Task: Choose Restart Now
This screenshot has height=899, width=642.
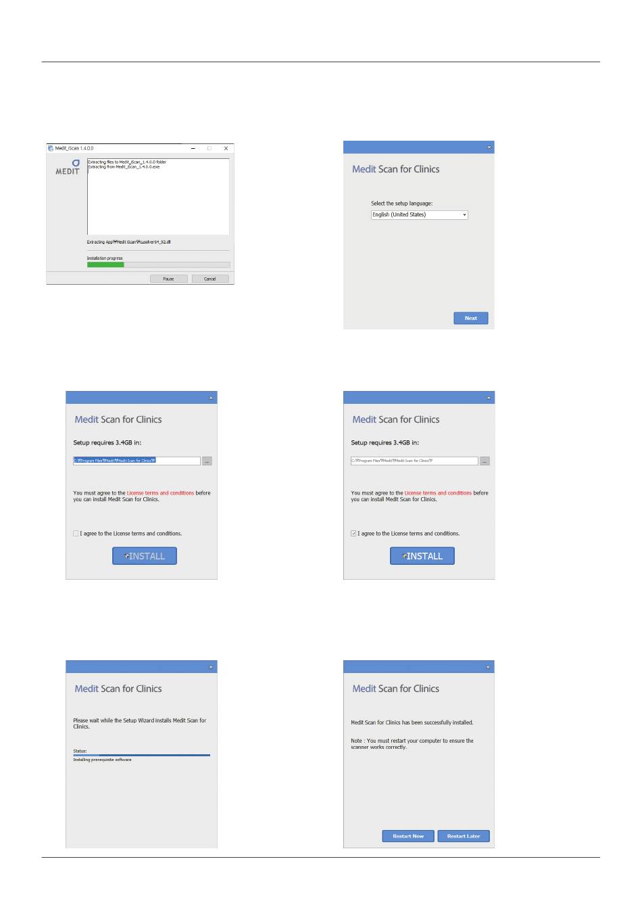Action: point(408,836)
